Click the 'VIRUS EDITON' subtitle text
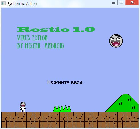The width and height of the screenshot is (140, 129). point(32,38)
